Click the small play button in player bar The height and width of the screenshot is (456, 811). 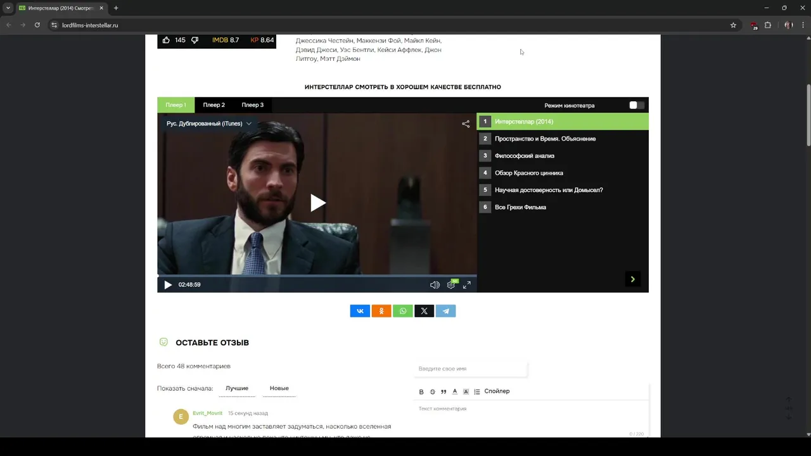pyautogui.click(x=168, y=285)
